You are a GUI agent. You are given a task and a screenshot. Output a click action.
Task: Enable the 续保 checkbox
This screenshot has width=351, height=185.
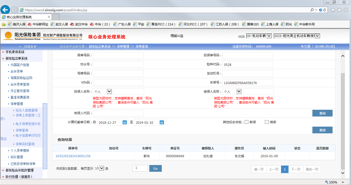pyautogui.click(x=267, y=122)
